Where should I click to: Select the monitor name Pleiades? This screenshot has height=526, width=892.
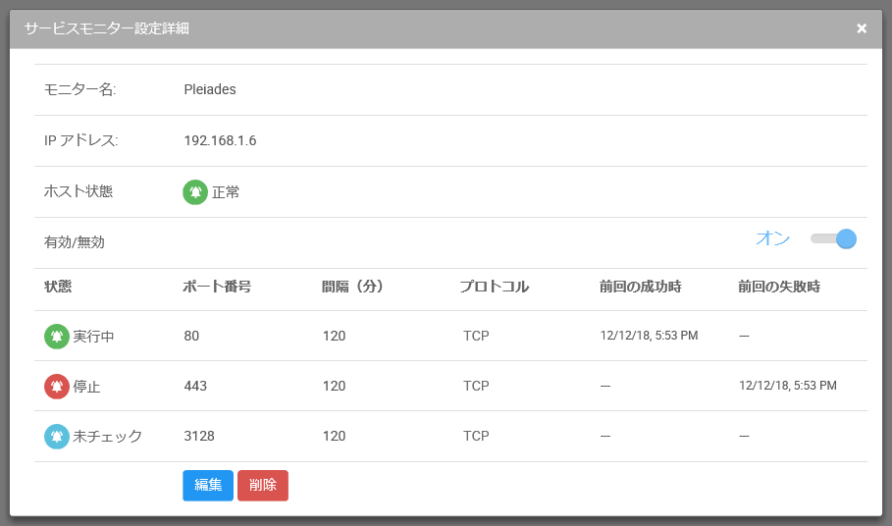[x=210, y=89]
